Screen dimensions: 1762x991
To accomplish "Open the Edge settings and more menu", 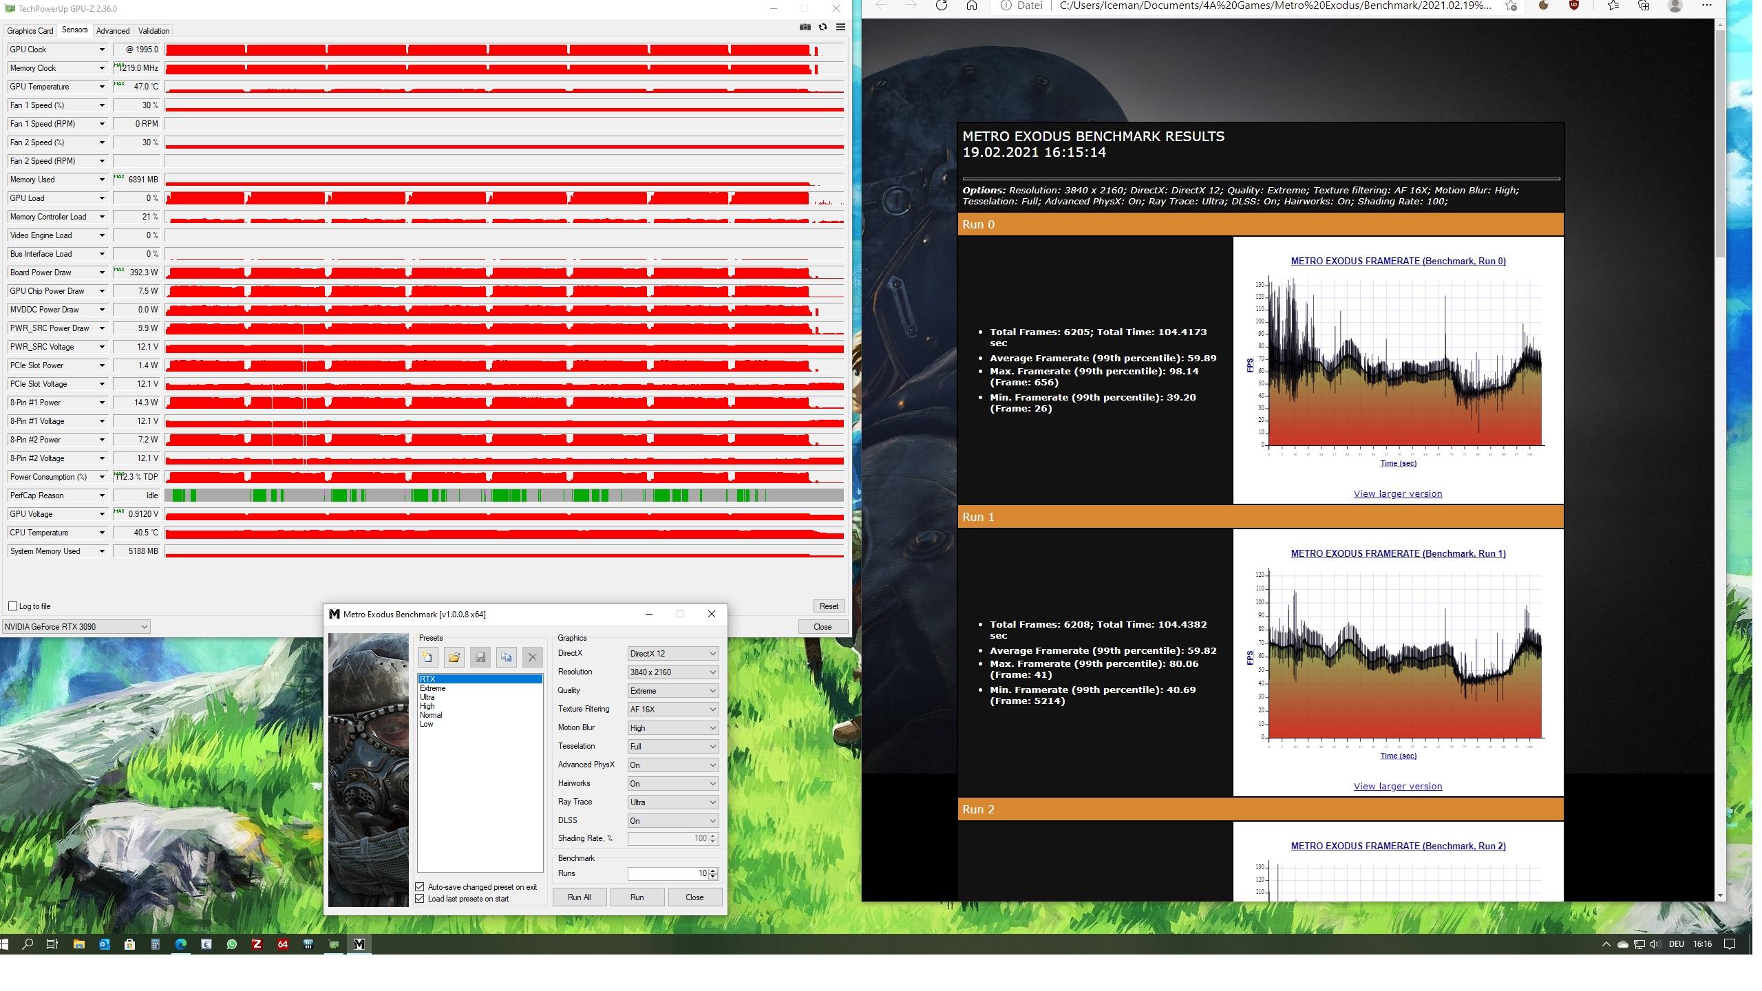I will 1706,6.
